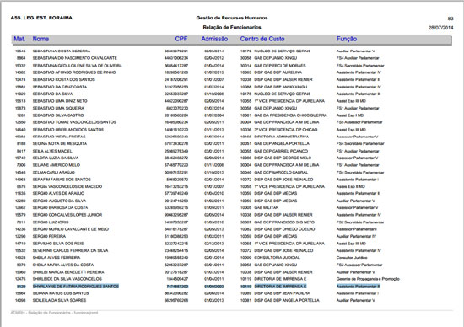464x327 pixels.
Task: Click 'DIRETORIA ADMINISTRATIVA' cost center
Action: pos(282,137)
